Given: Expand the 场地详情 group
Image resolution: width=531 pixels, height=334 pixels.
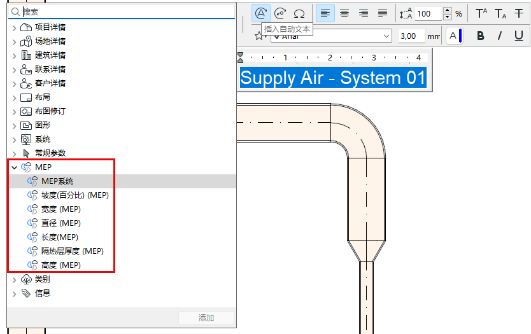Looking at the screenshot, I should click(x=14, y=42).
